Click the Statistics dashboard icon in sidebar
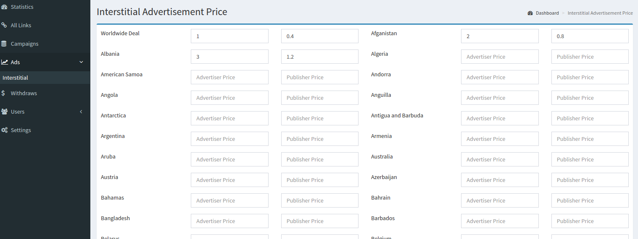This screenshot has width=638, height=239. pos(4,7)
